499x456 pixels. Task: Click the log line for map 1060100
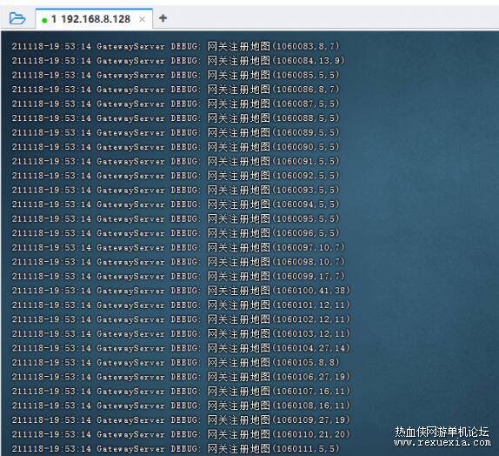pyautogui.click(x=181, y=291)
